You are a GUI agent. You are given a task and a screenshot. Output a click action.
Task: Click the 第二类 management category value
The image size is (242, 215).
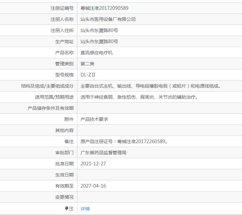pos(87,64)
